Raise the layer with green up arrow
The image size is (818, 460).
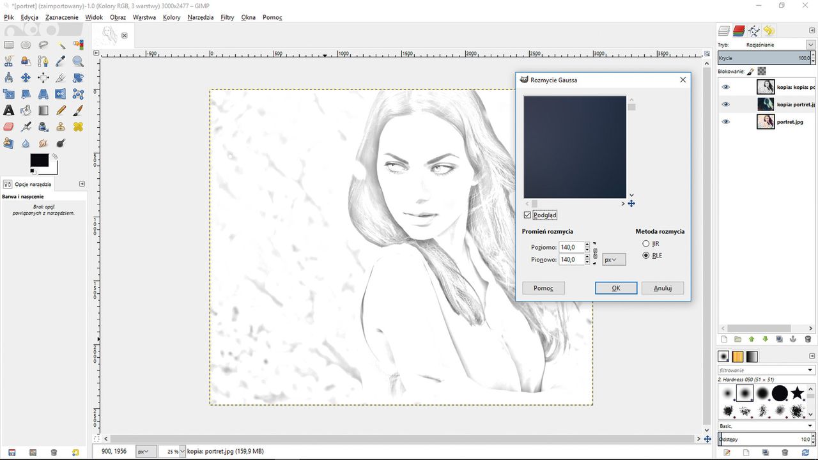pyautogui.click(x=752, y=339)
